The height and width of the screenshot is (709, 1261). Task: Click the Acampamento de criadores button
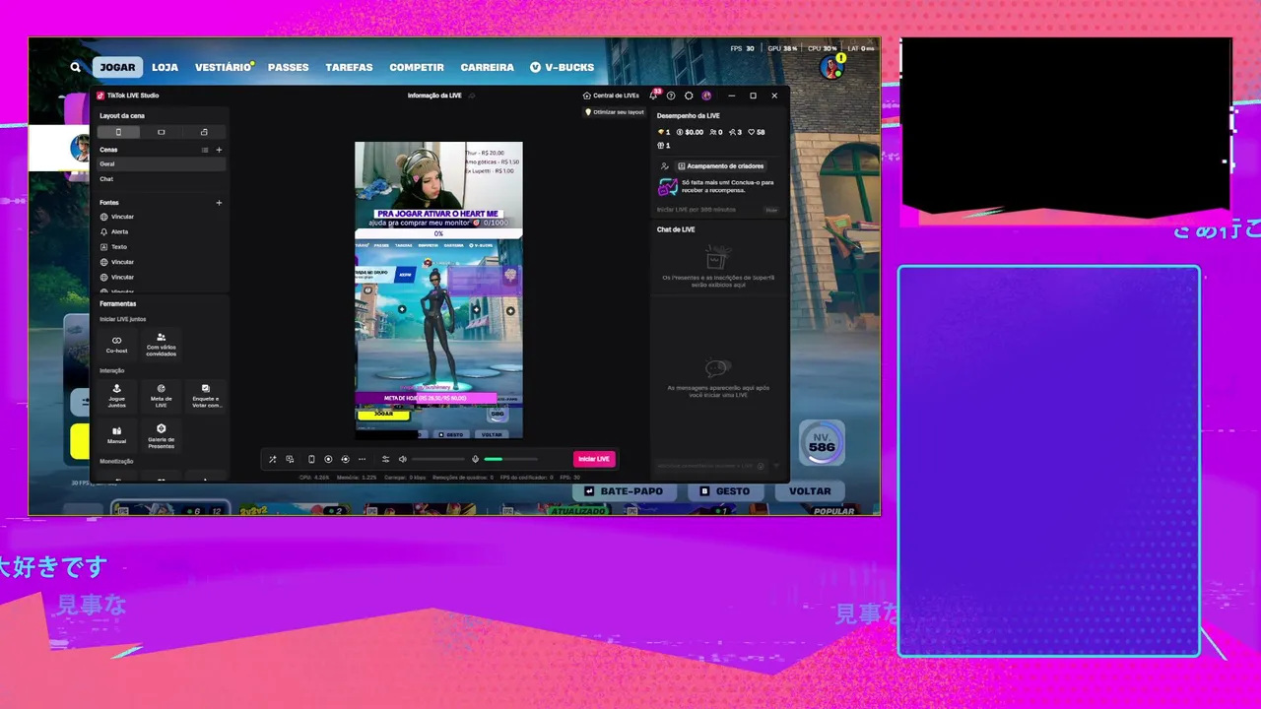coord(720,166)
